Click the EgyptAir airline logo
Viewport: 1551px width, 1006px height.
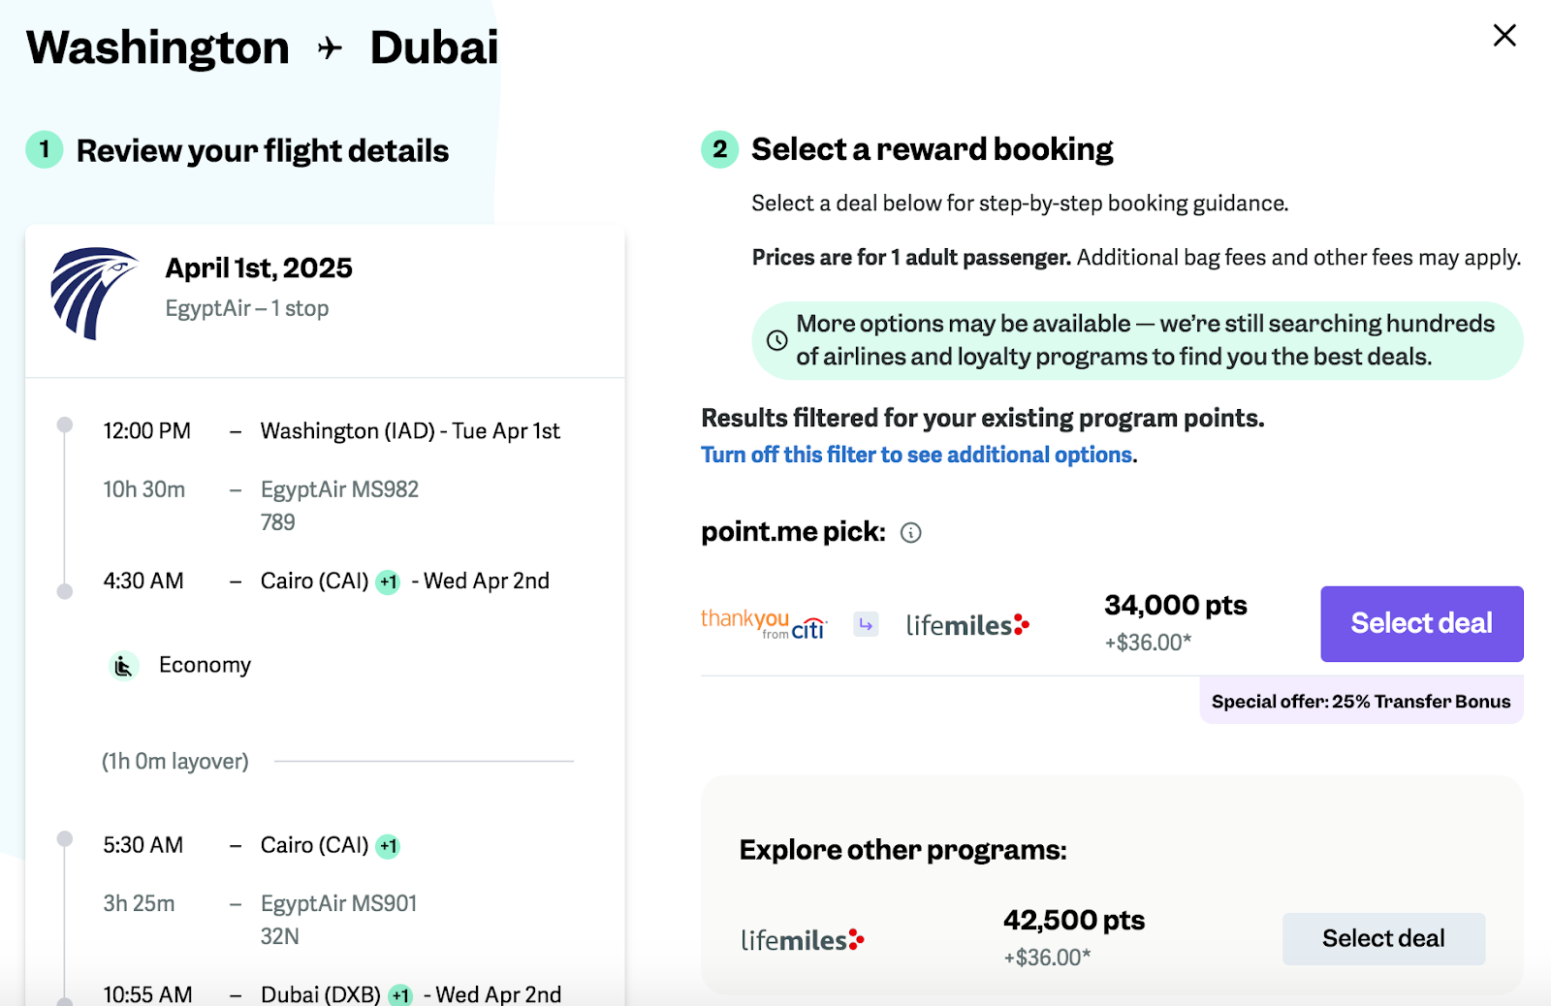[x=94, y=293]
